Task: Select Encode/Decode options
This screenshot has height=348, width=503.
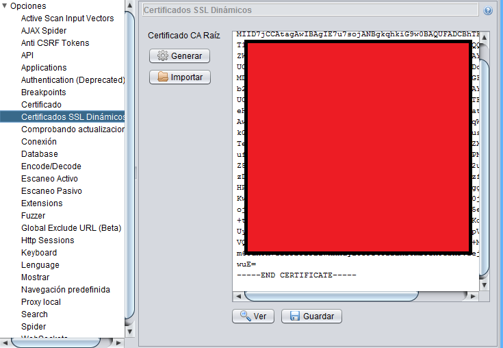Action: coord(51,166)
